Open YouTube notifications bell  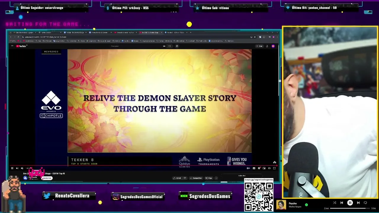click(267, 46)
